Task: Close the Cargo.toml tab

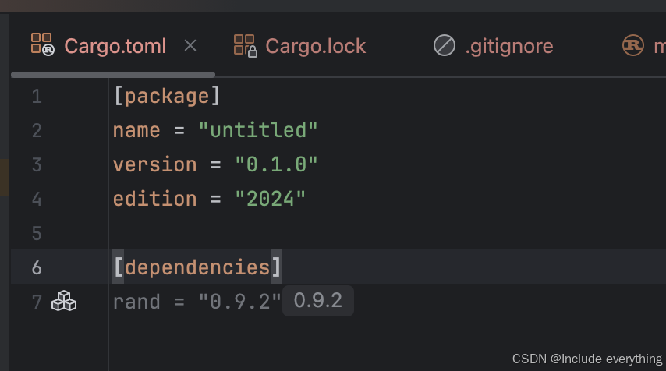Action: coord(190,45)
